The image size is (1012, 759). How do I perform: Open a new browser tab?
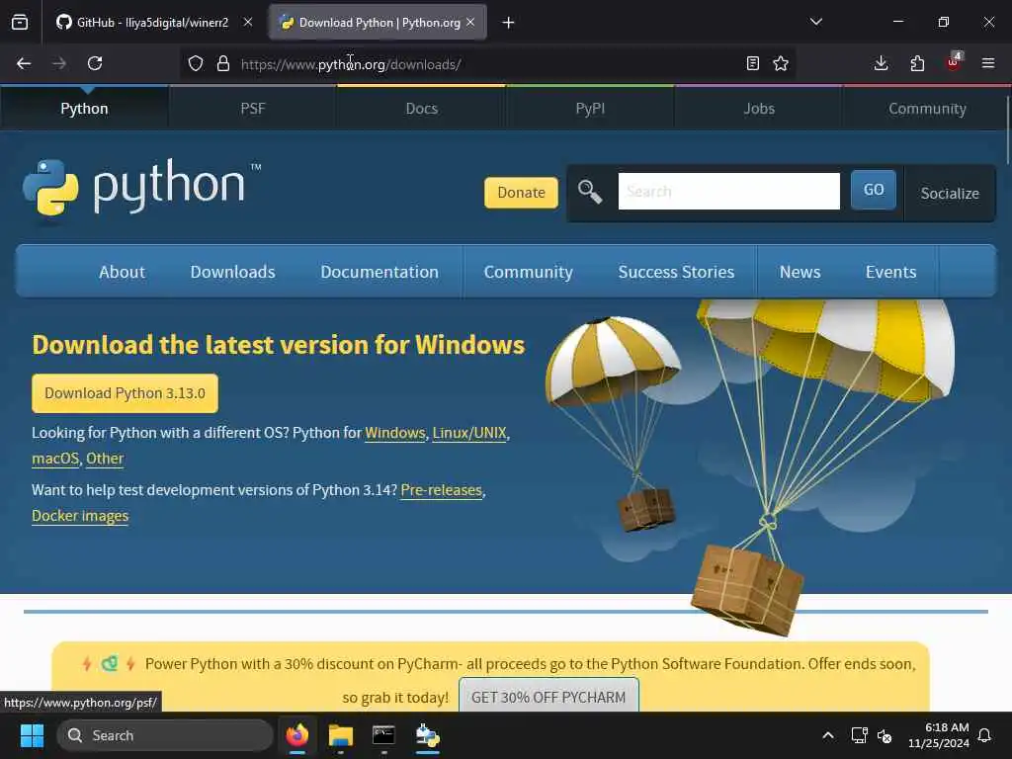point(509,23)
